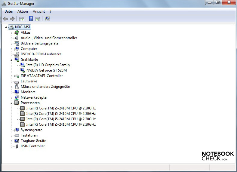Click the IDE ATA/ATAPI-Controller icon
This screenshot has width=237, height=172.
pyautogui.click(x=17, y=76)
